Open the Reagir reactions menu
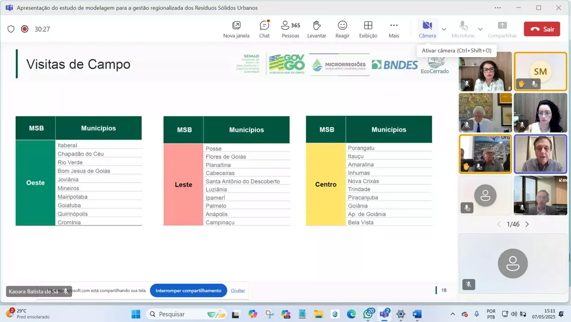 point(342,29)
